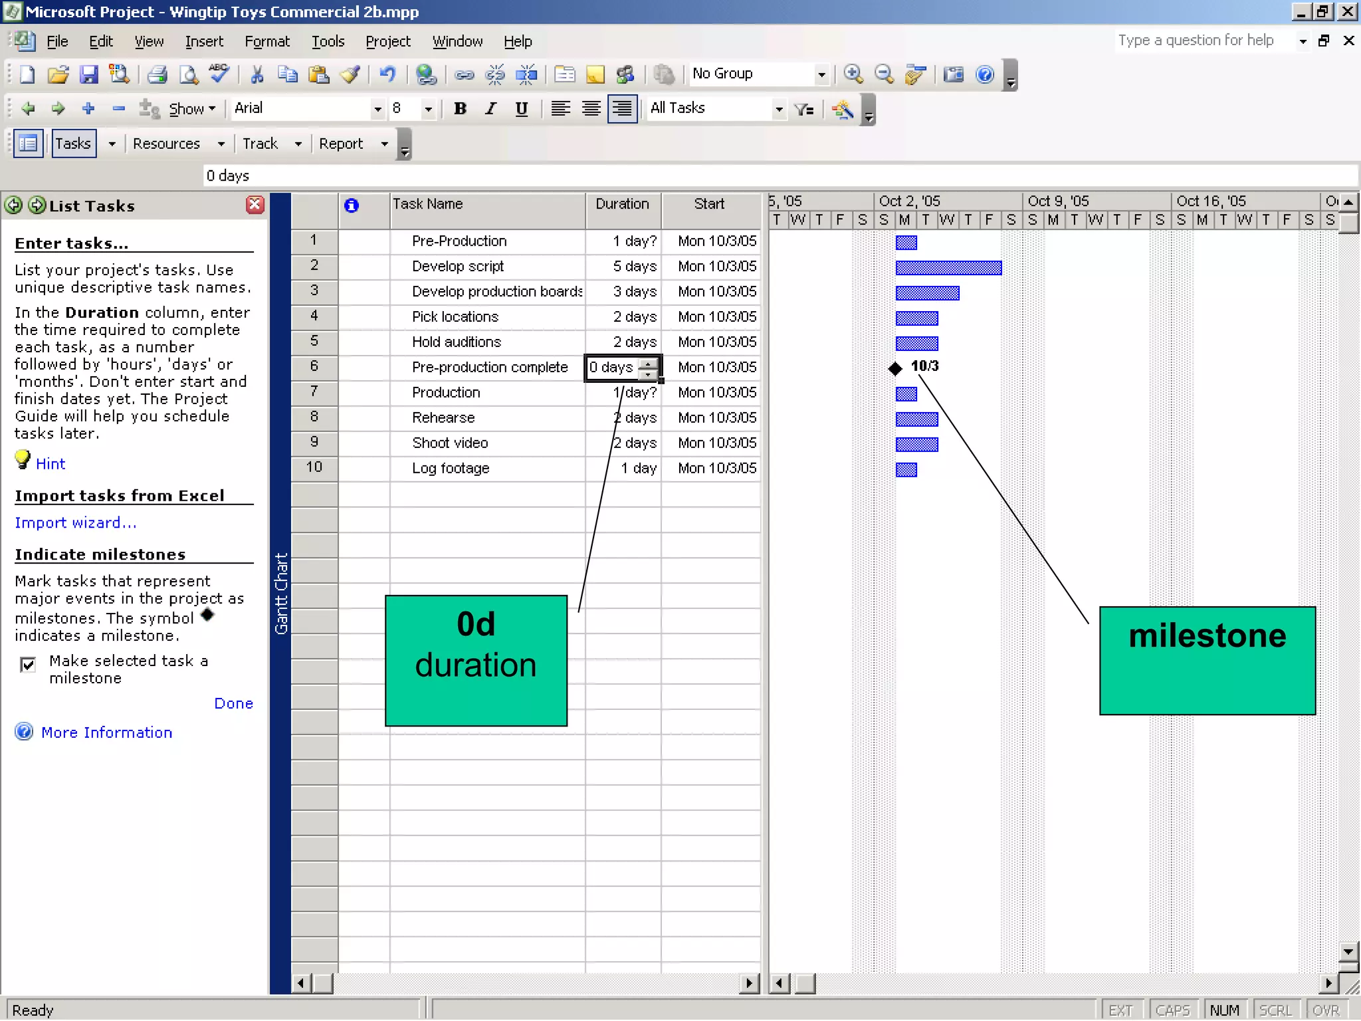Click the Undo arrow icon
Image resolution: width=1361 pixels, height=1021 pixels.
(387, 74)
